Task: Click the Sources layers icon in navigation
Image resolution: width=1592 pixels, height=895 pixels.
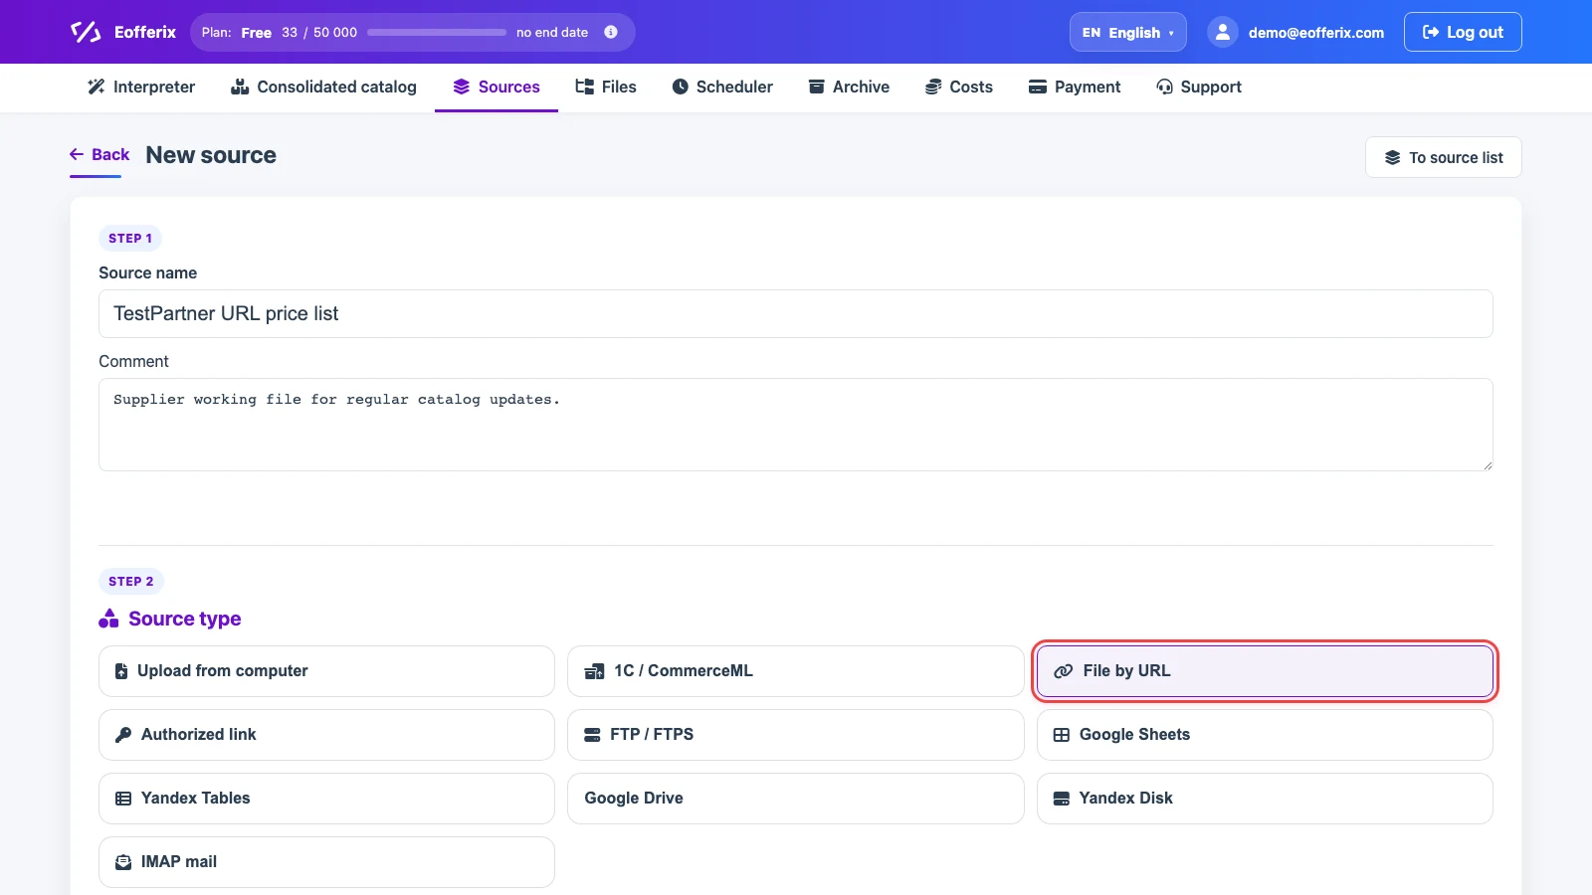Action: (x=462, y=87)
